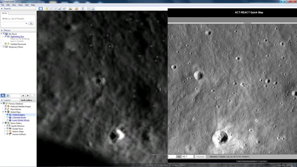297x167 pixels.
Task: Expand the Sightseeing Tour folder
Action: (3, 36)
